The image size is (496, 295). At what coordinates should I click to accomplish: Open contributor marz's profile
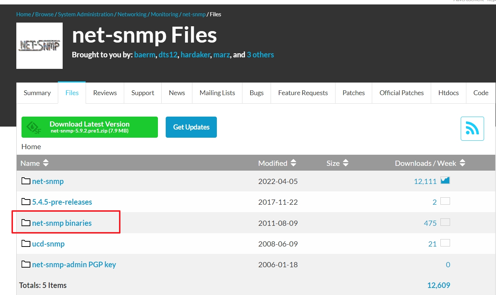coord(222,55)
